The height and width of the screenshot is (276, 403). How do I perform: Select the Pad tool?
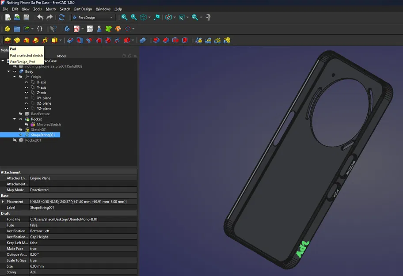[x=7, y=40]
